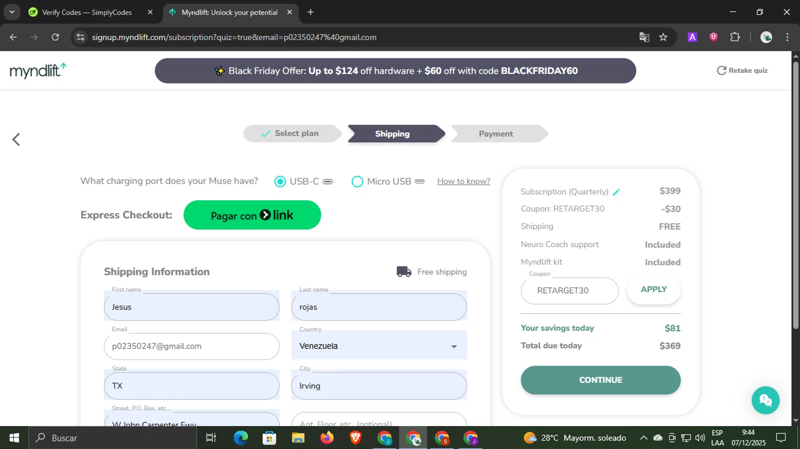This screenshot has height=449, width=800.
Task: Click the City field containing Irving
Action: pyautogui.click(x=379, y=386)
